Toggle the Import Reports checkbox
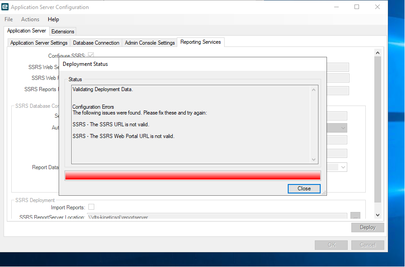 [91, 207]
